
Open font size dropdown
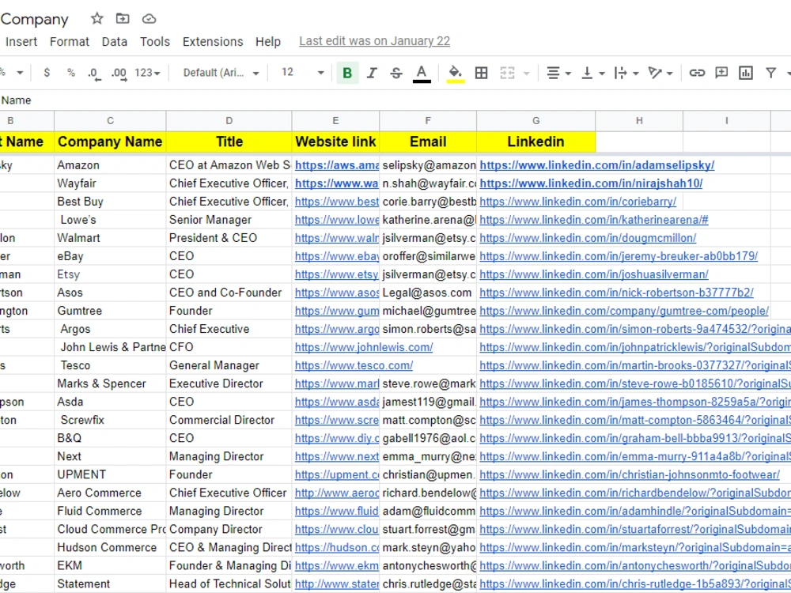point(302,73)
